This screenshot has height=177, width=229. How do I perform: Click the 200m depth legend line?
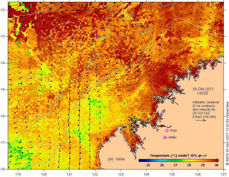coord(112,162)
